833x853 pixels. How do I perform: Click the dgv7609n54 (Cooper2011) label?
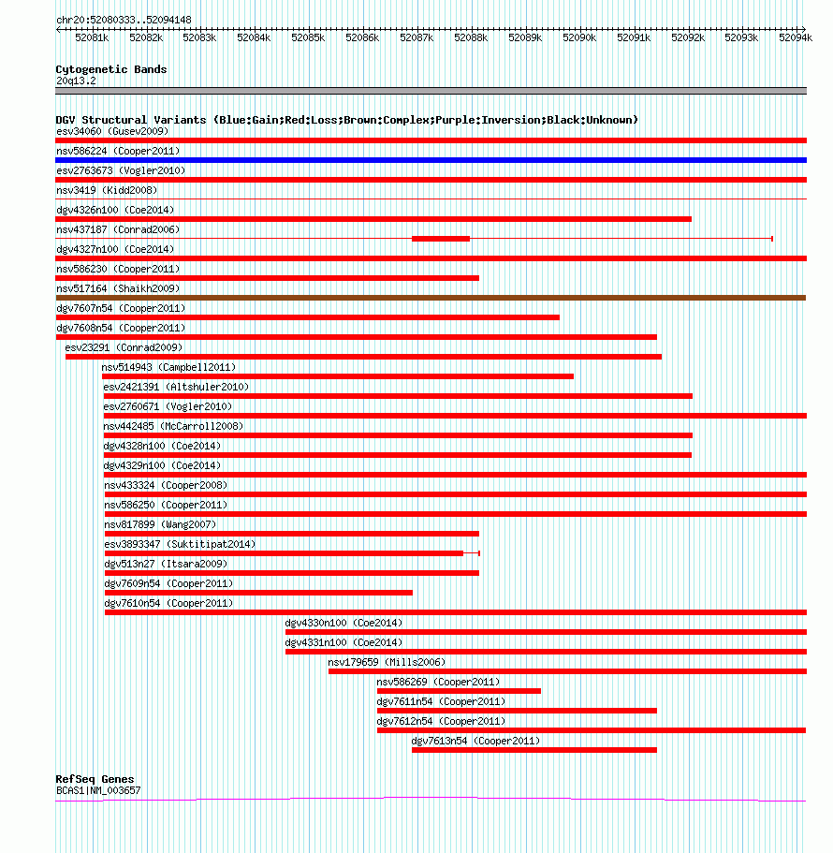(168, 583)
